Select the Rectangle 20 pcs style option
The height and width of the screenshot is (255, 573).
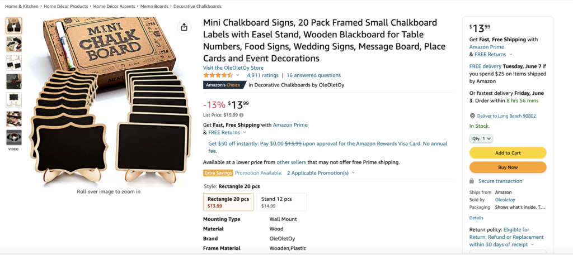228,202
